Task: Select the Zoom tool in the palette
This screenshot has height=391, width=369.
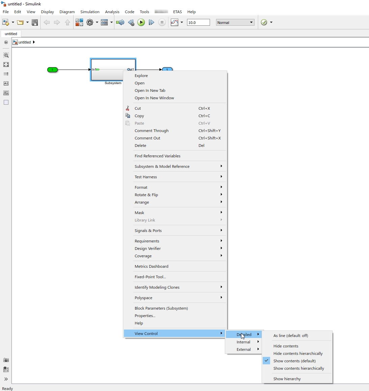Action: pyautogui.click(x=6, y=55)
